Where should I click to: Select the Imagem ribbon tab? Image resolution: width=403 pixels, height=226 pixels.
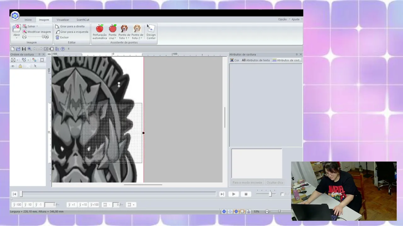coord(44,20)
